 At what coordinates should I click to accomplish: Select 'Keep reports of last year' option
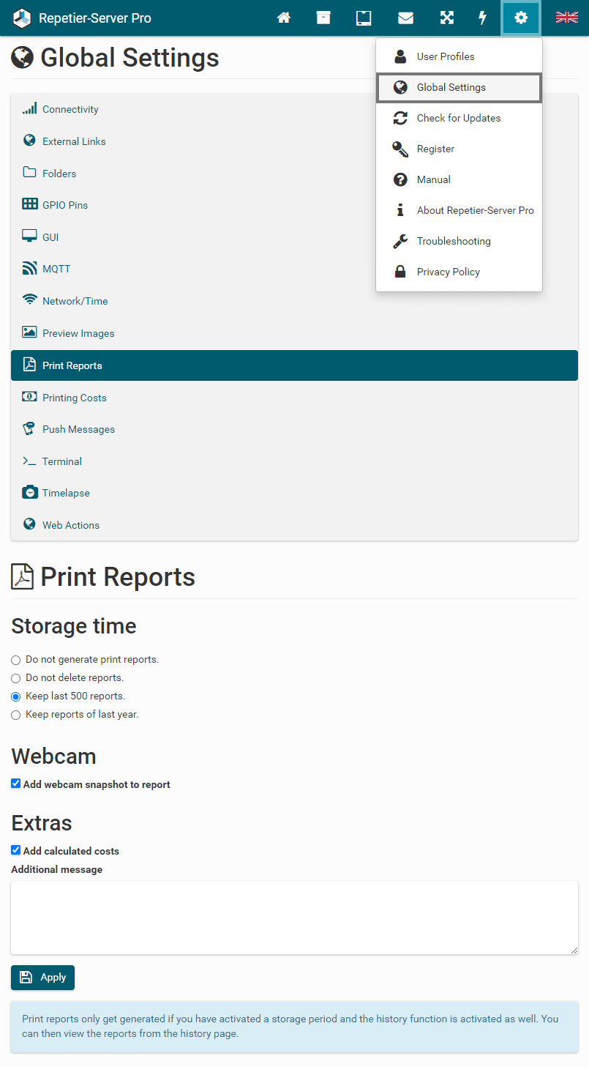click(16, 715)
